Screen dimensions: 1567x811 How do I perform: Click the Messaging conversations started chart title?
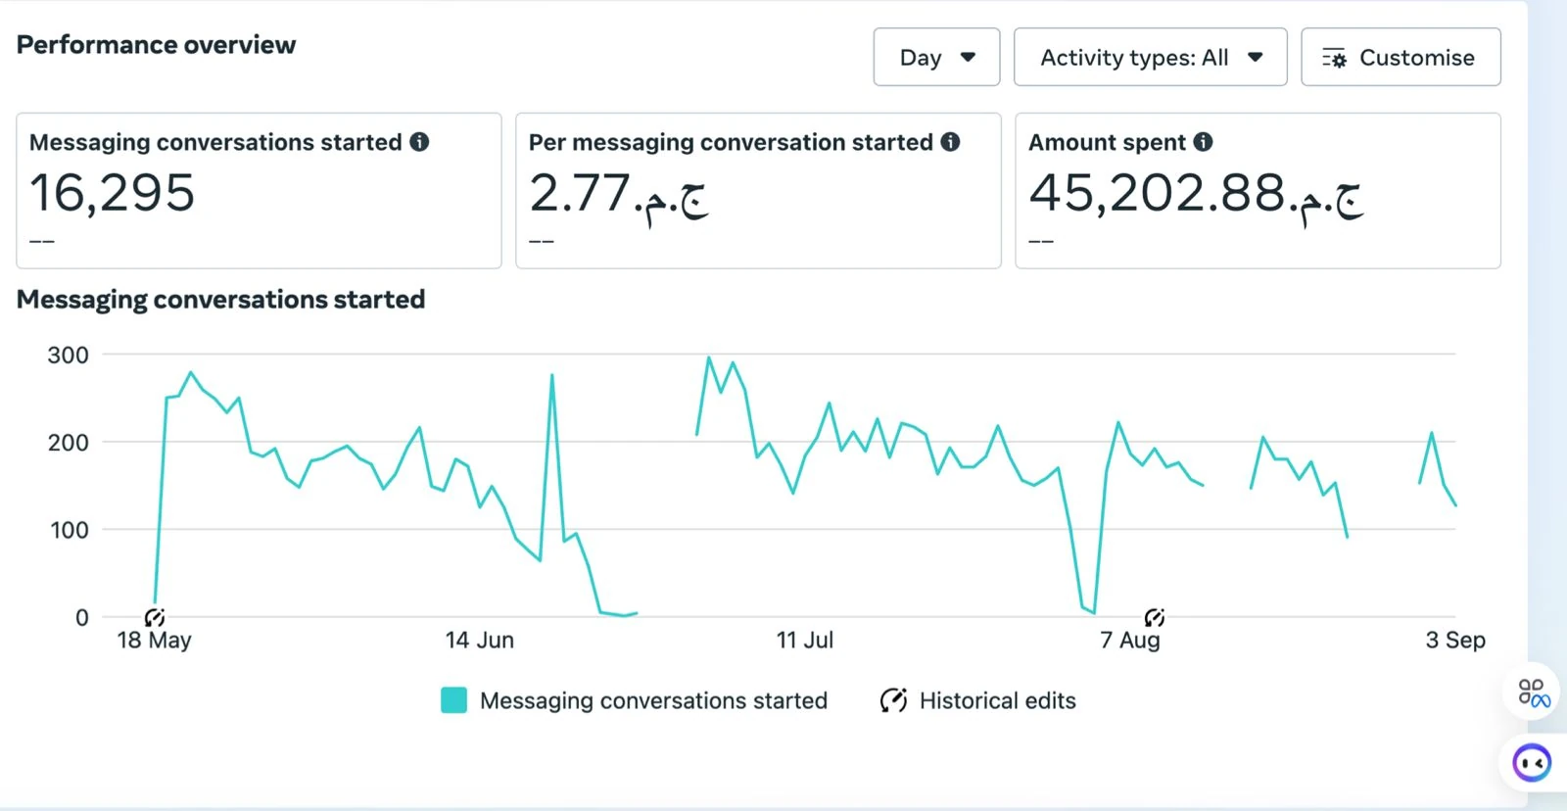click(220, 300)
